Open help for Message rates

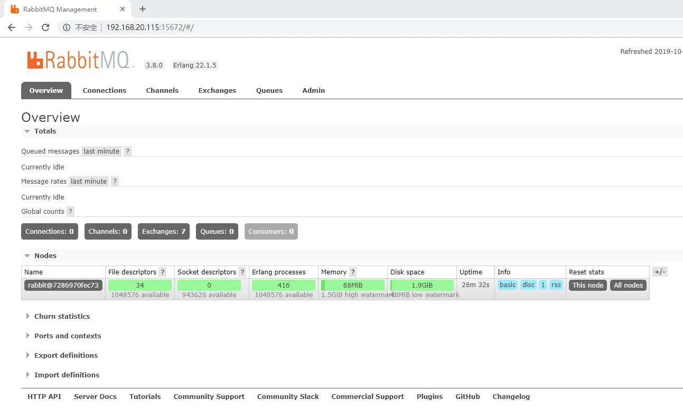(x=115, y=182)
